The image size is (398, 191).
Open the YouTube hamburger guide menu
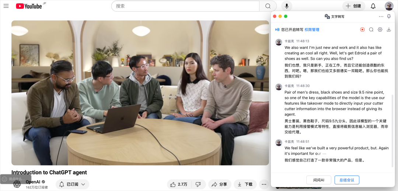click(x=6, y=6)
